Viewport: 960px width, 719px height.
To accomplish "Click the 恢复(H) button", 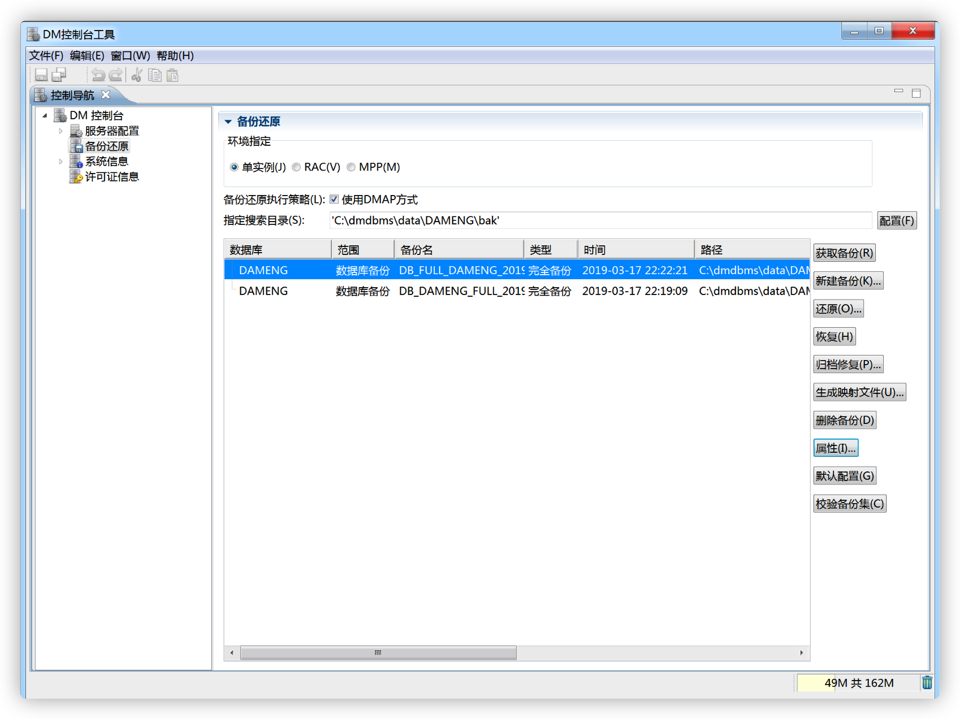I will coord(834,336).
